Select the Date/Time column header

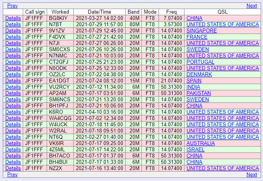coord(99,12)
